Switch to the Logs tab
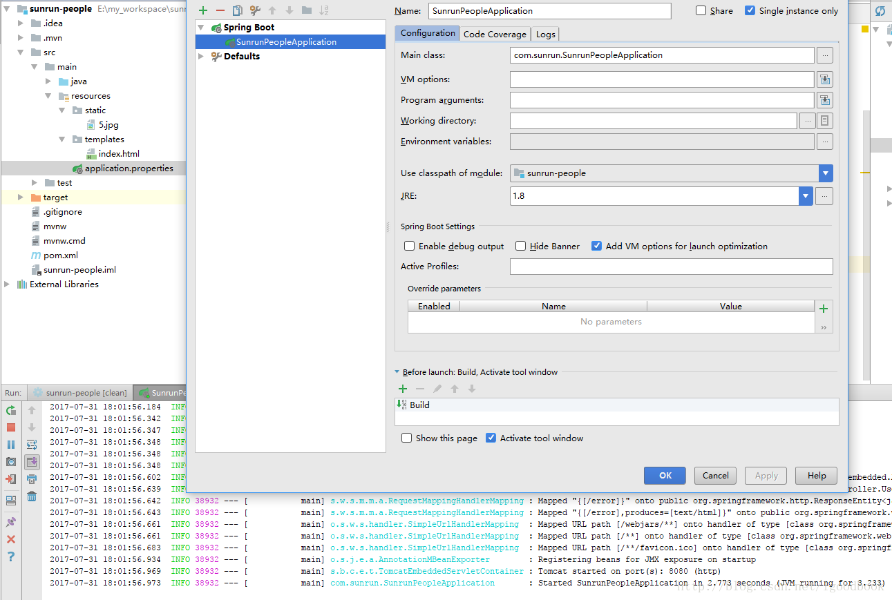Viewport: 892px width, 600px height. pos(545,34)
